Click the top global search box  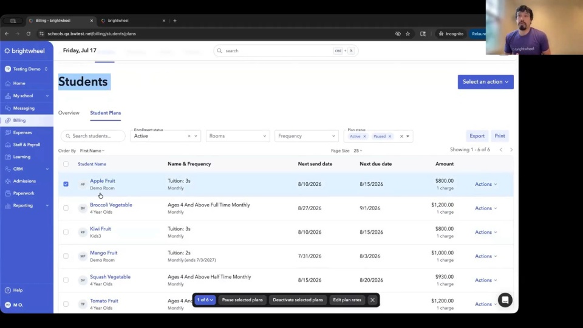[285, 51]
